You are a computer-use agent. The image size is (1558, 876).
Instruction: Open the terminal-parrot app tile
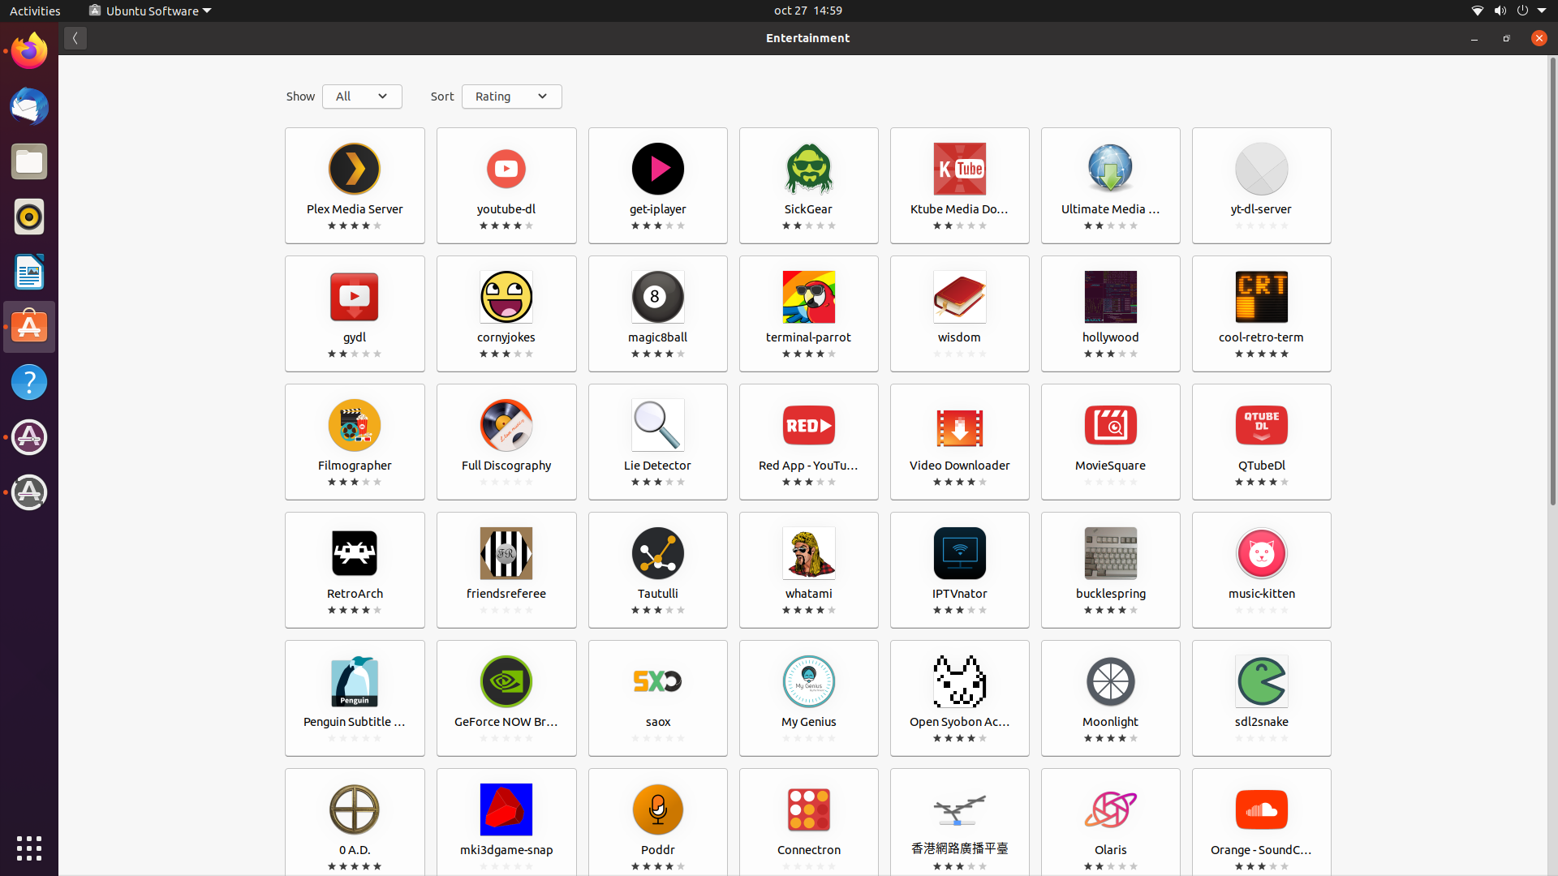coord(808,314)
